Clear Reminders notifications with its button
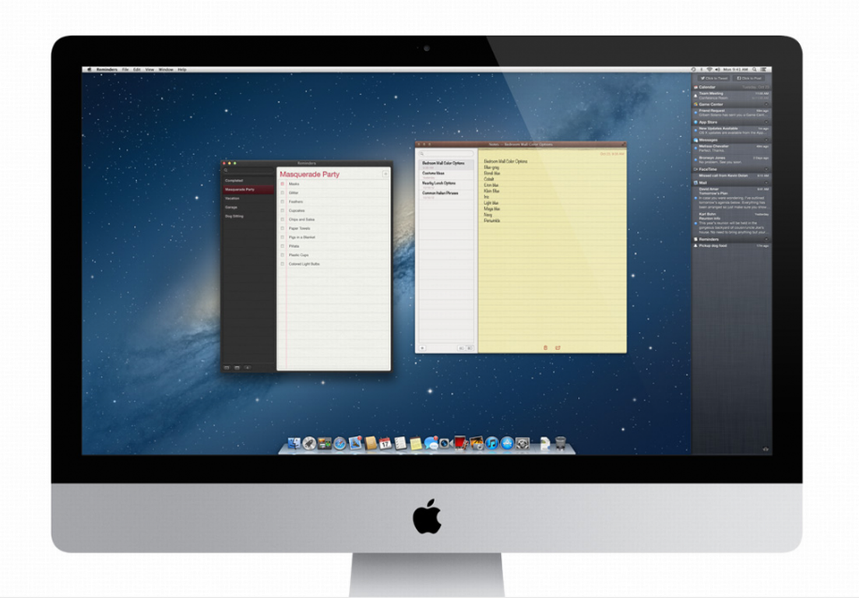 click(766, 239)
